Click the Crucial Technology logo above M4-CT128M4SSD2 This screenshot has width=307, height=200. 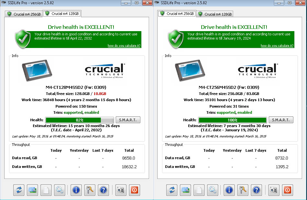pyautogui.click(x=105, y=71)
